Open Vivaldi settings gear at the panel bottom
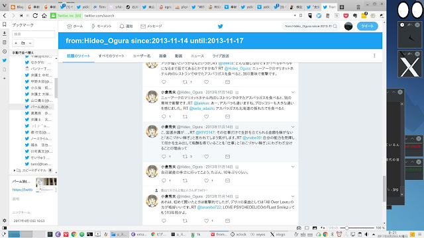The width and height of the screenshot is (424, 238). tap(5, 220)
